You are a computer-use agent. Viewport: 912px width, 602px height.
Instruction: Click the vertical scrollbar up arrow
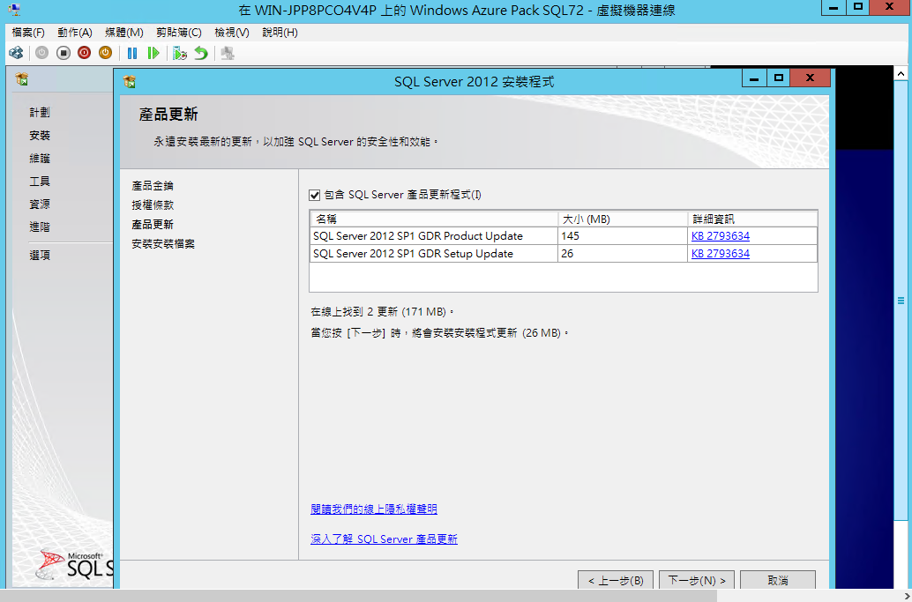pos(901,74)
